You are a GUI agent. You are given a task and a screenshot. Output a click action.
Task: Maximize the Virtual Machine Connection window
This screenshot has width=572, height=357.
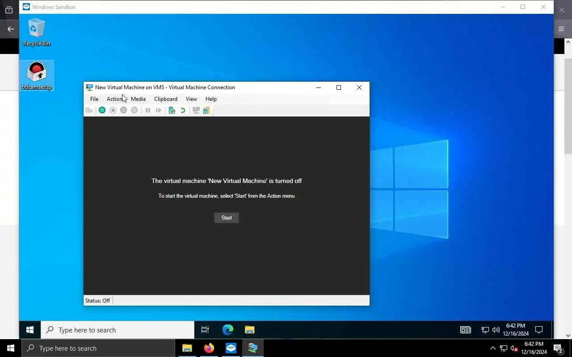339,87
